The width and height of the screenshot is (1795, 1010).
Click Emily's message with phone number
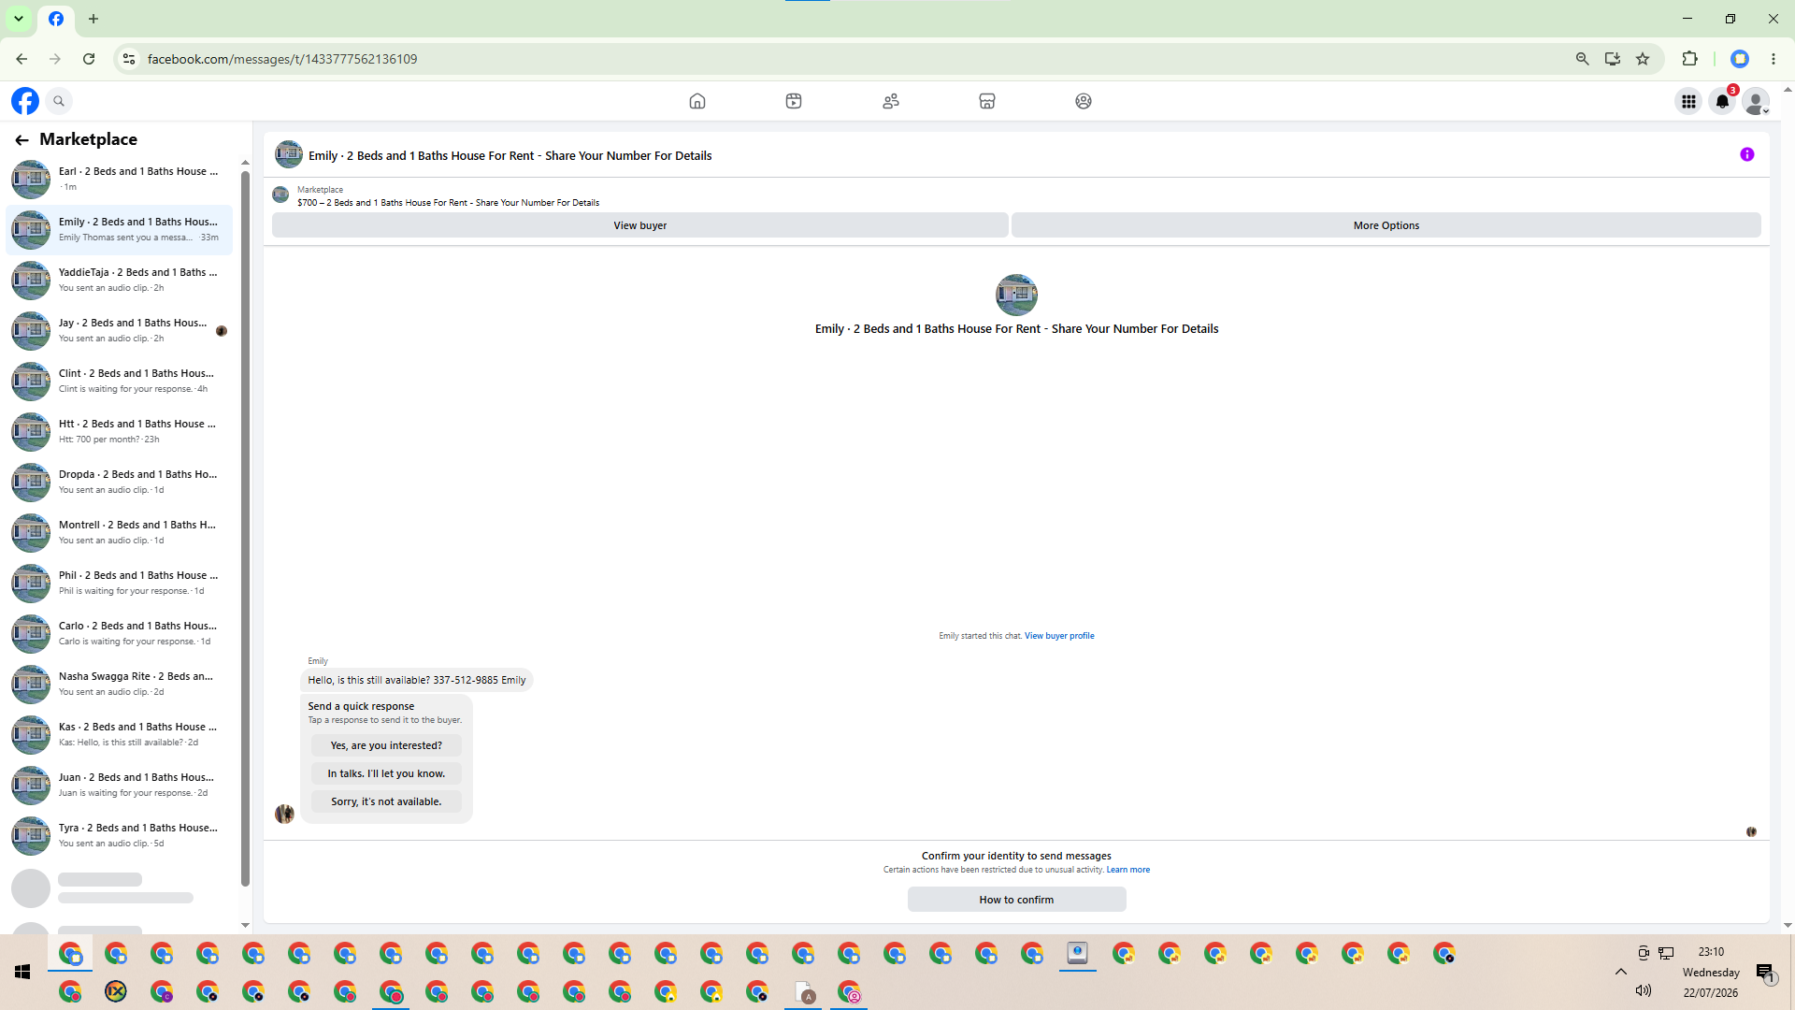pos(417,680)
